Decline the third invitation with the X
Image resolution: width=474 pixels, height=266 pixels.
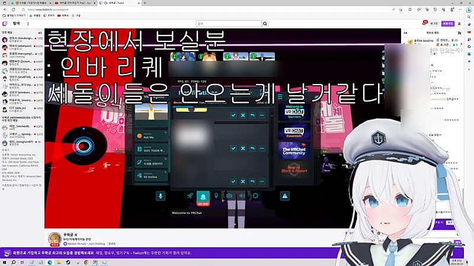(243, 181)
